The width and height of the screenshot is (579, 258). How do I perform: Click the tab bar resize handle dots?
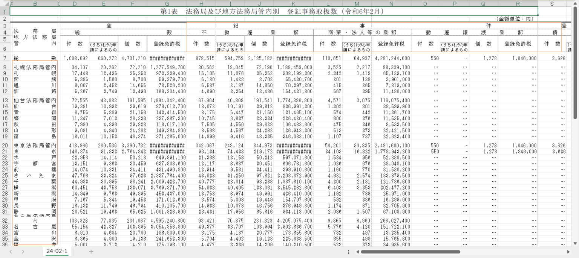point(349,252)
